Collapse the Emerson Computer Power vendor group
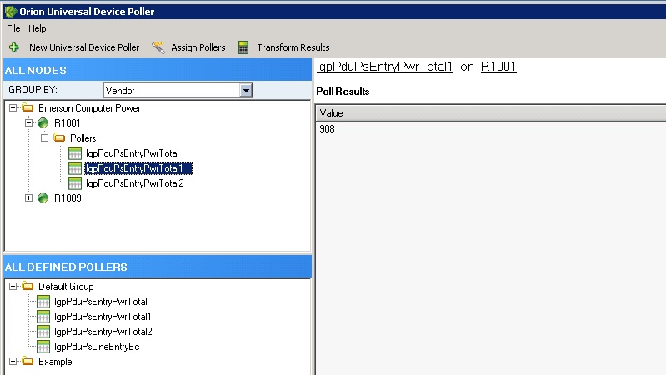Screen dimensions: 666x375 pos(13,107)
